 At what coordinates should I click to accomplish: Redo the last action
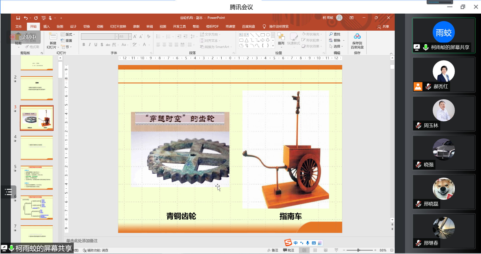[x=36, y=18]
